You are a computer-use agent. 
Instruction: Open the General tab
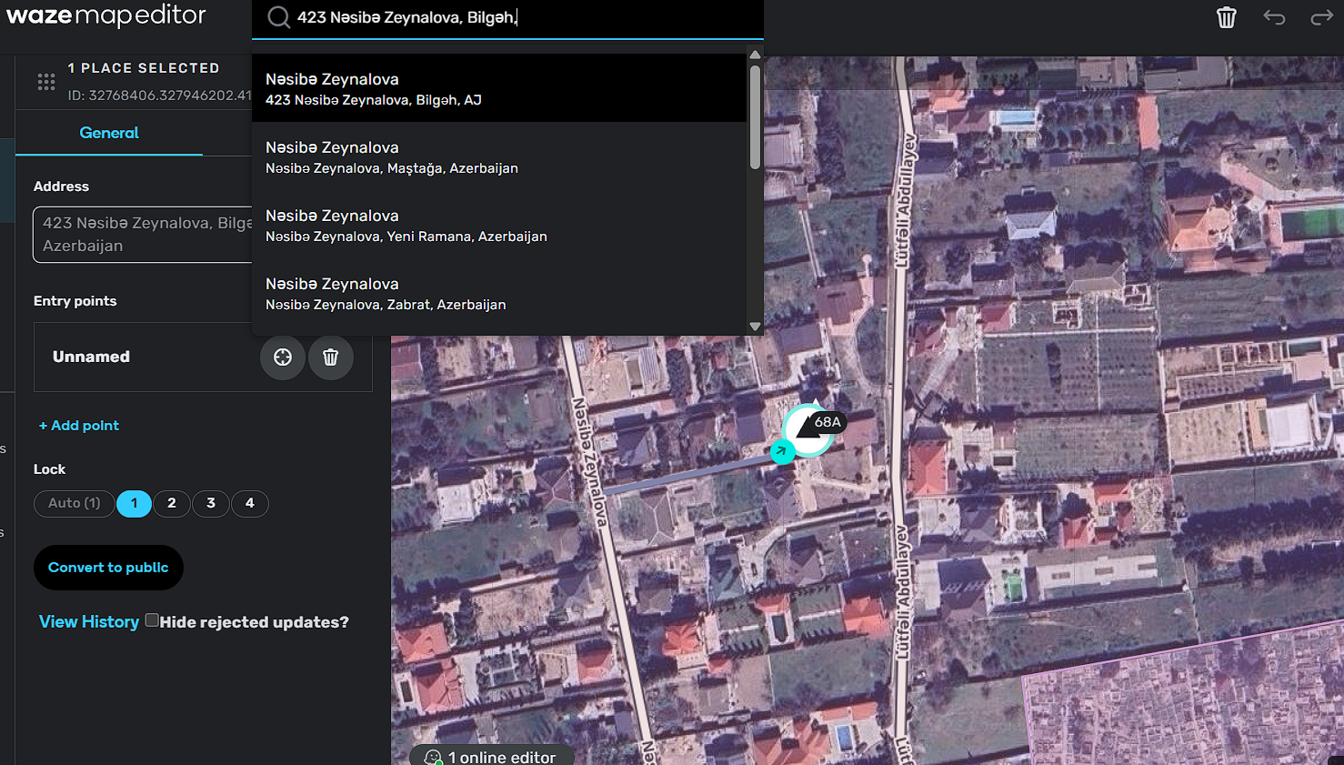pos(109,133)
